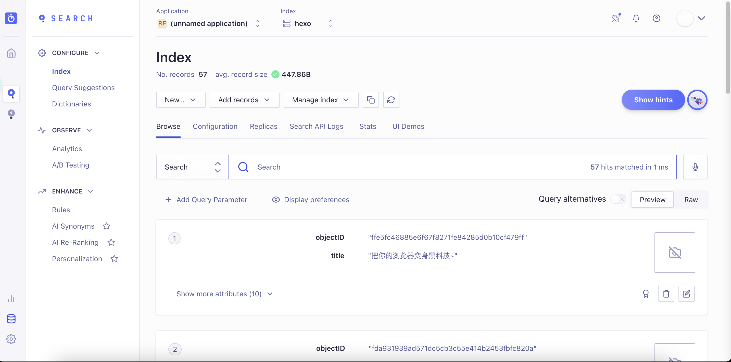This screenshot has width=731, height=362.
Task: Select Index in the sidebar
Action: [x=61, y=71]
